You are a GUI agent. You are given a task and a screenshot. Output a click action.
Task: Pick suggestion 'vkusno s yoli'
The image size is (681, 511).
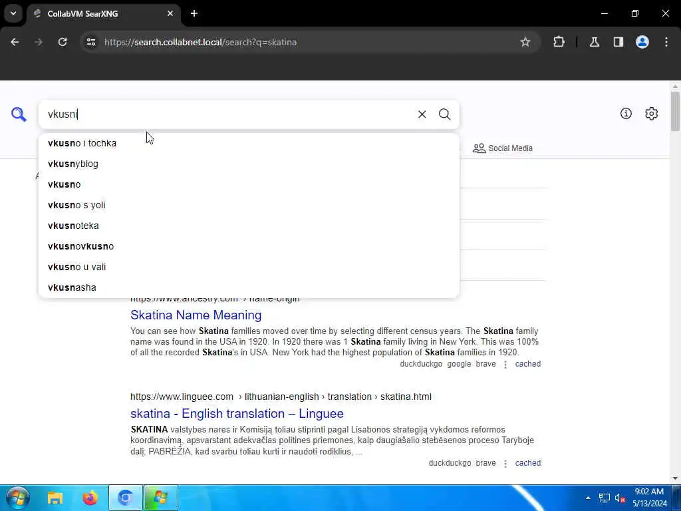(249, 205)
